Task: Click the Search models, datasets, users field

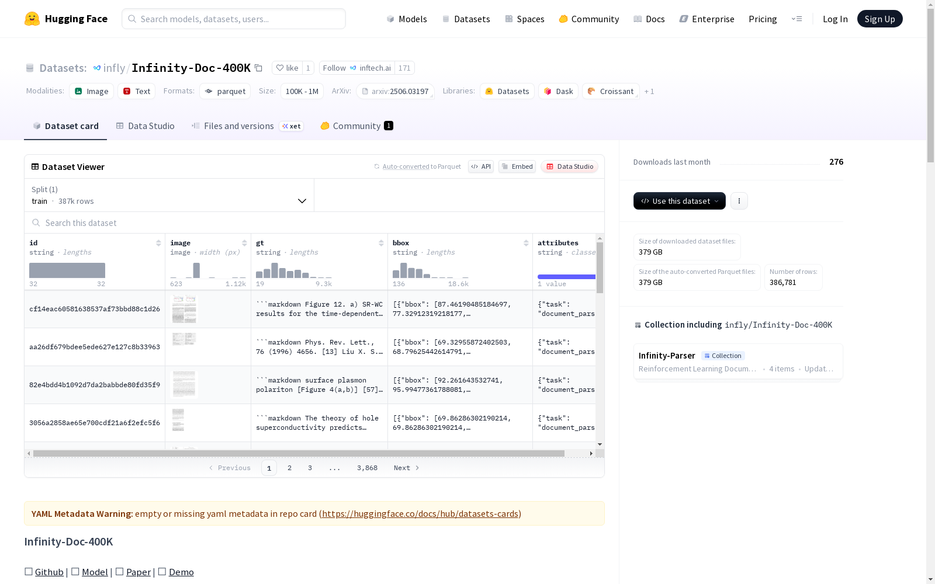Action: [234, 19]
